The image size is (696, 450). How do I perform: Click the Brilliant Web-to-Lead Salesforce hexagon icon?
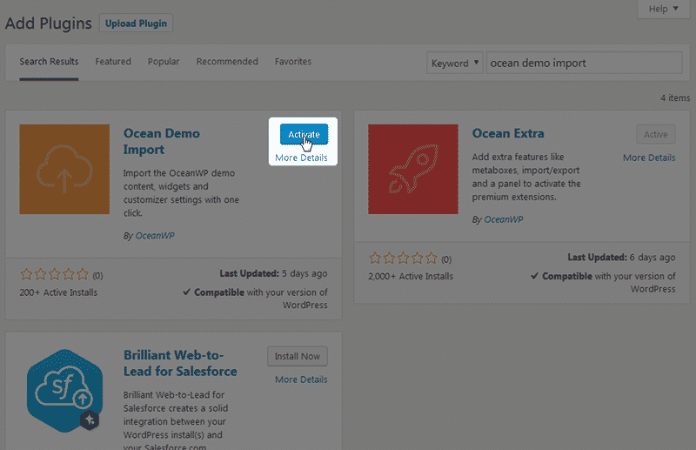64,391
